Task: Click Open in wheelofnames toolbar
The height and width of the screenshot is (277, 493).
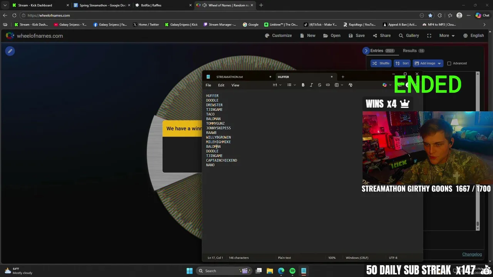Action: point(332,35)
